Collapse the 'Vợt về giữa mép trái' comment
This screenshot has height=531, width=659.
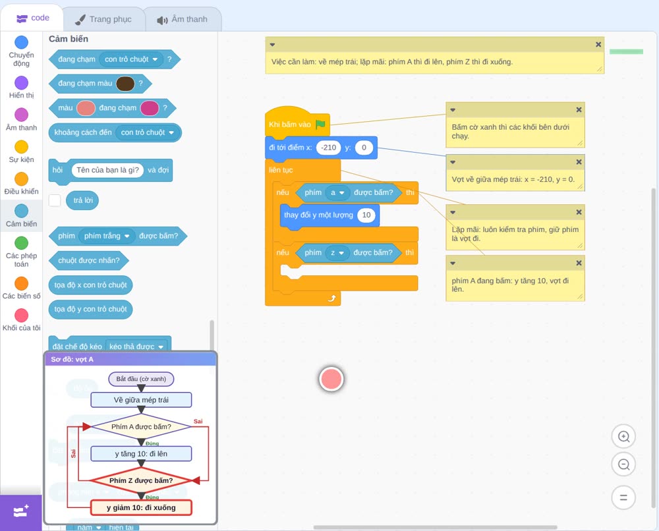453,161
